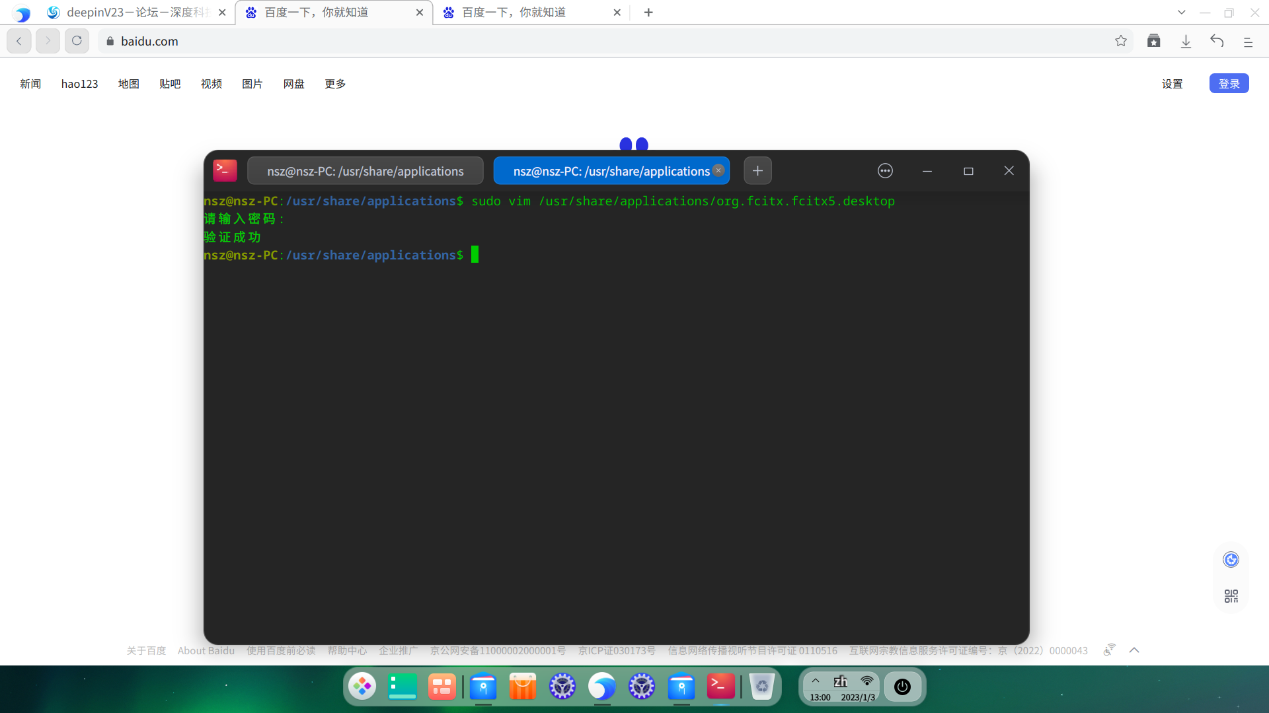Image resolution: width=1269 pixels, height=713 pixels.
Task: Switch to the deepinV23 forum tab
Action: [x=135, y=13]
